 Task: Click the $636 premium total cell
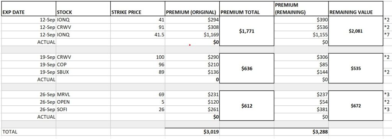[x=247, y=68]
